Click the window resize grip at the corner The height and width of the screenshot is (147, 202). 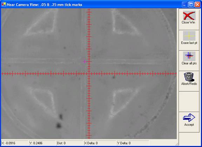tap(177, 144)
